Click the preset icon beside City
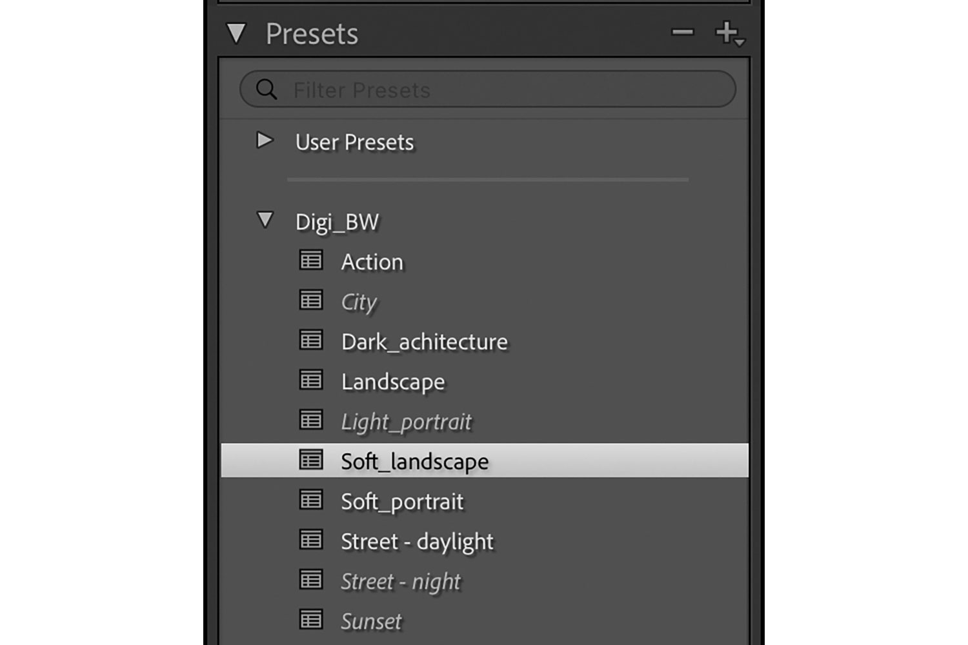968x645 pixels. [311, 301]
